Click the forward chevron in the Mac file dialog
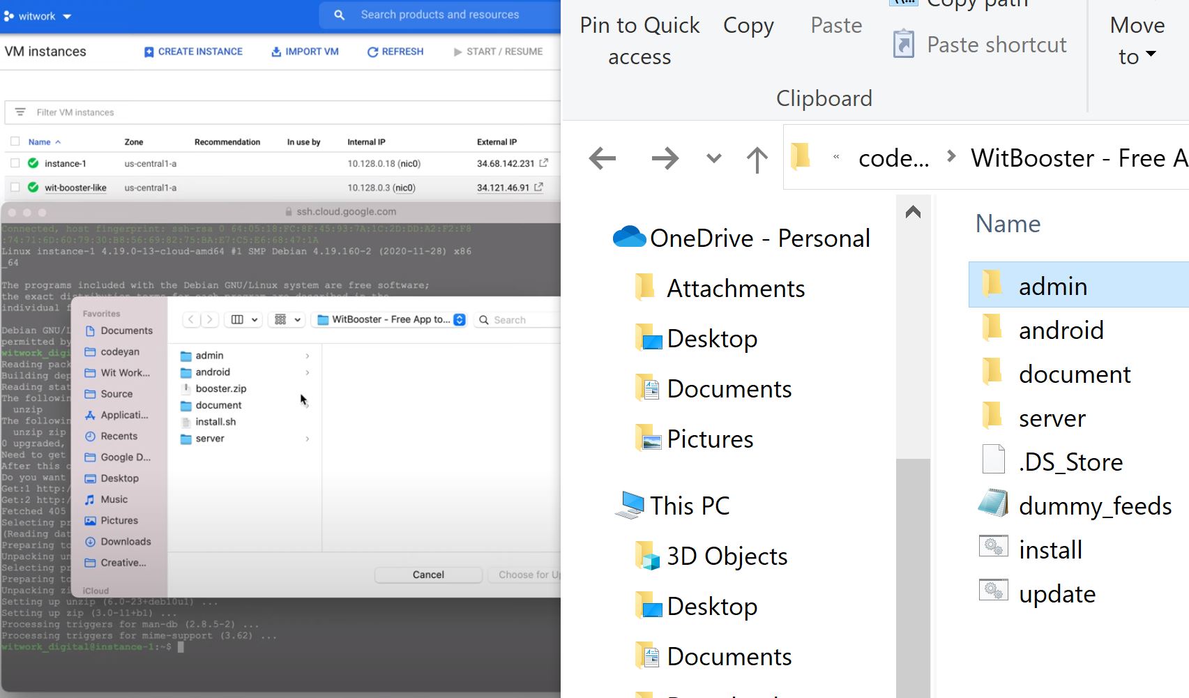This screenshot has width=1189, height=698. [x=209, y=319]
